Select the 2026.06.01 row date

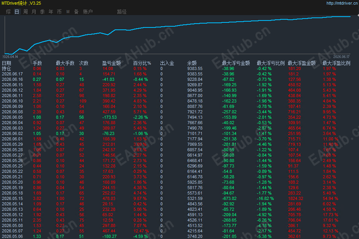pyautogui.click(x=12, y=139)
